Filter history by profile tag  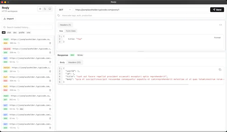(22, 33)
